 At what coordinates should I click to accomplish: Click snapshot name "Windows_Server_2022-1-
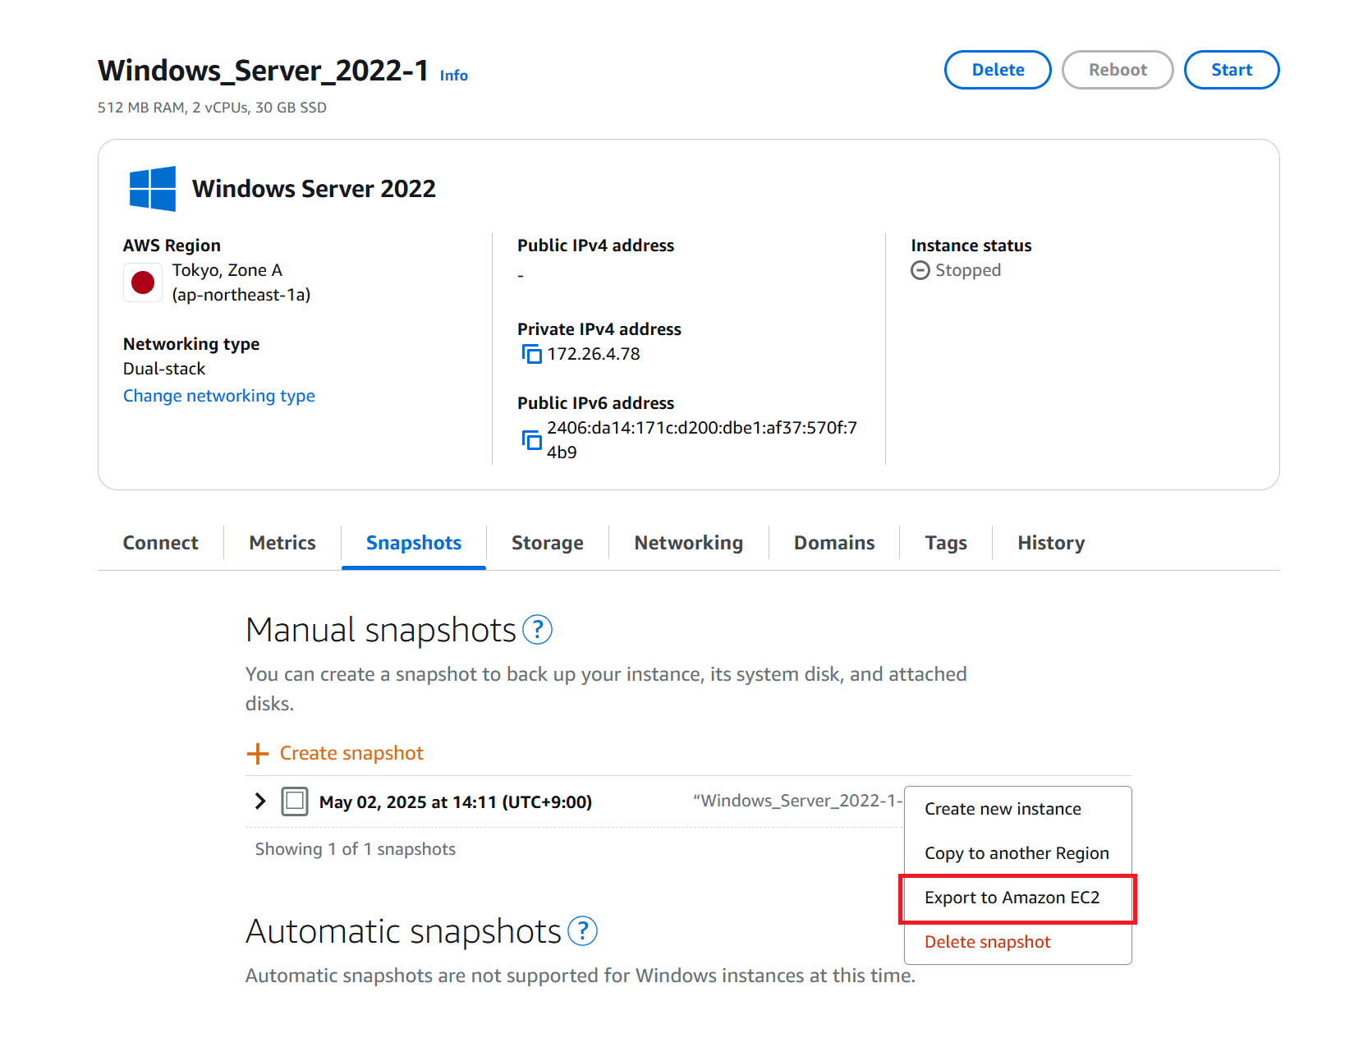tap(798, 801)
